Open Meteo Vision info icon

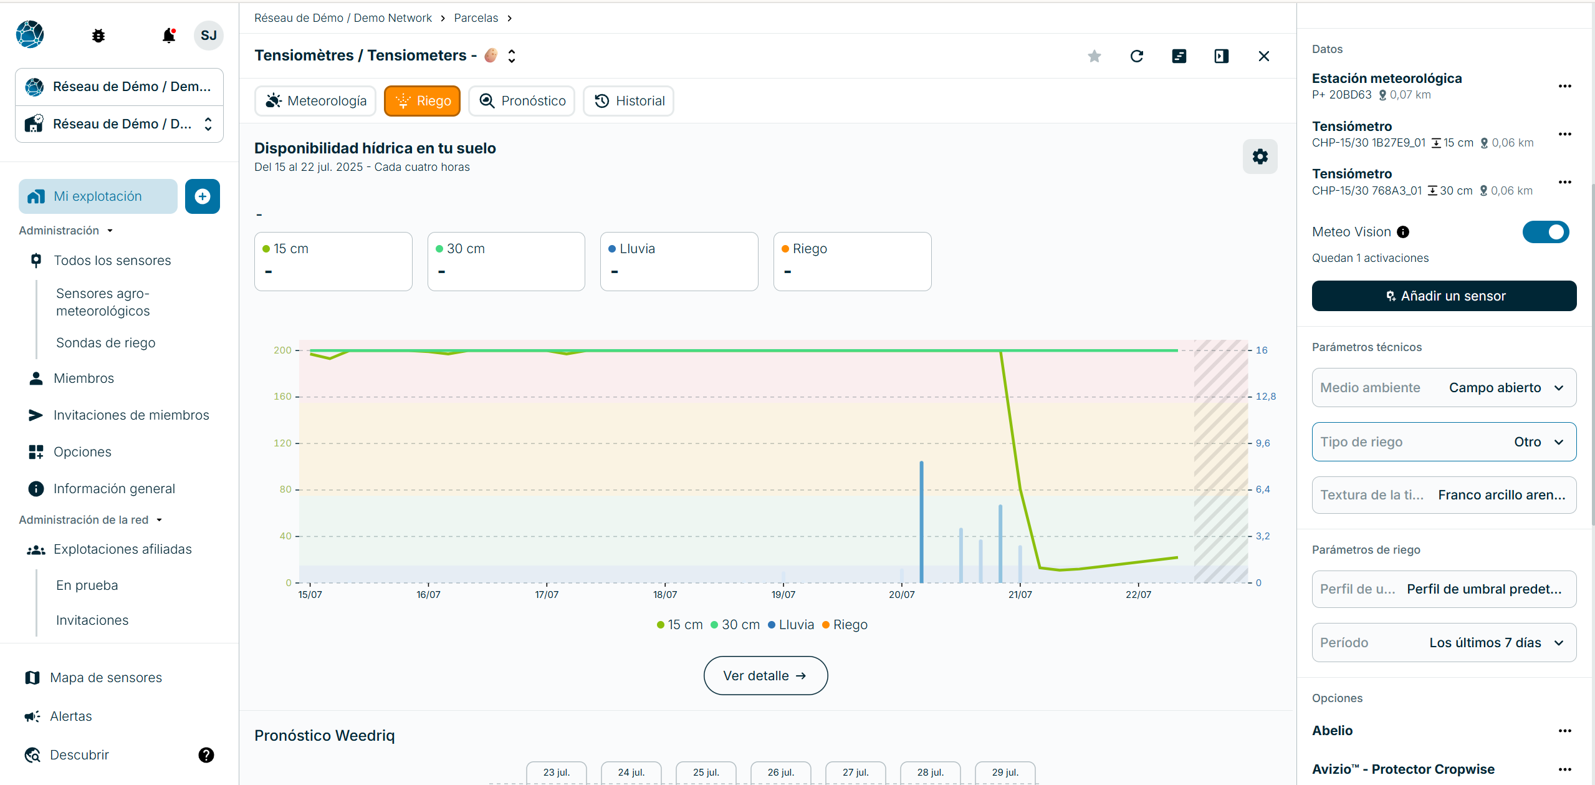[x=1403, y=232]
